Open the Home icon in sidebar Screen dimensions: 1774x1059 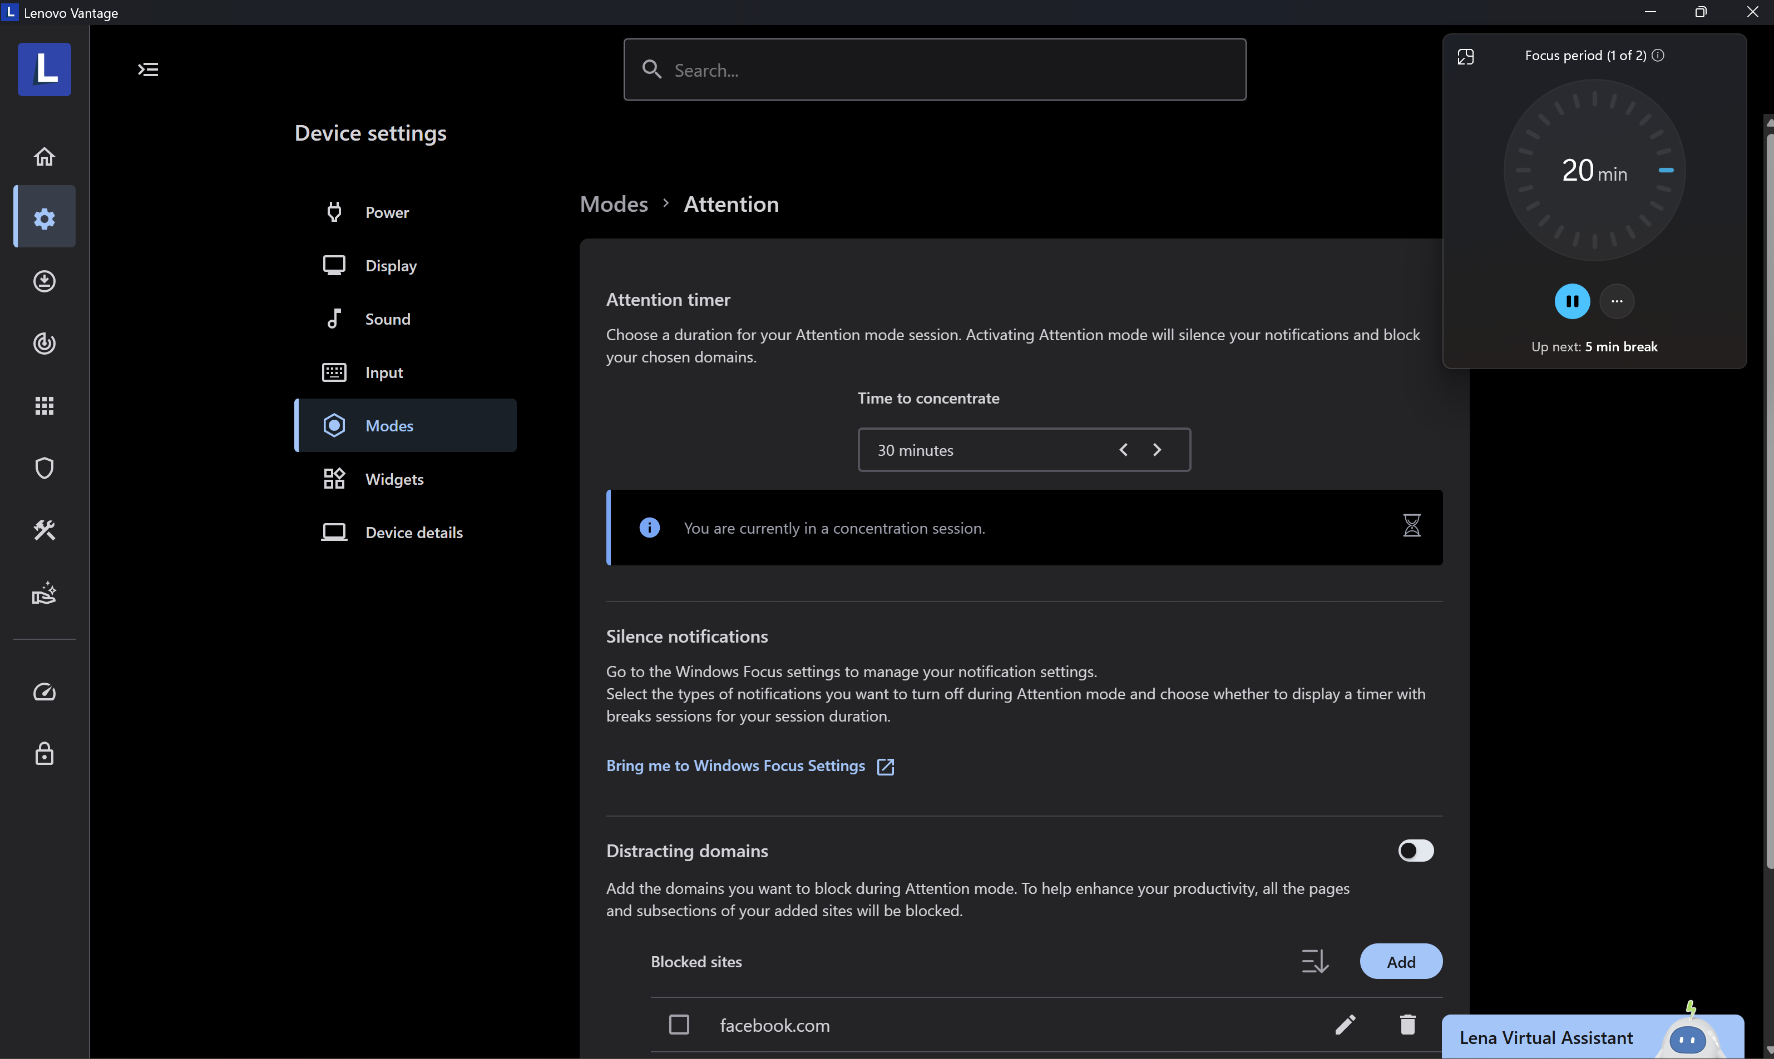[x=45, y=156]
